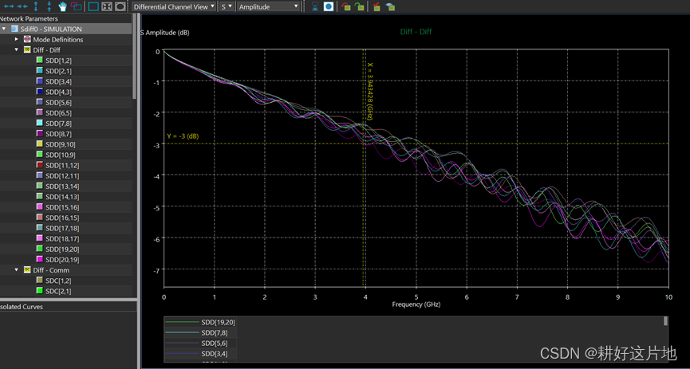Select the hand pan tool
Screen dimensions: 690x369
coord(63,6)
